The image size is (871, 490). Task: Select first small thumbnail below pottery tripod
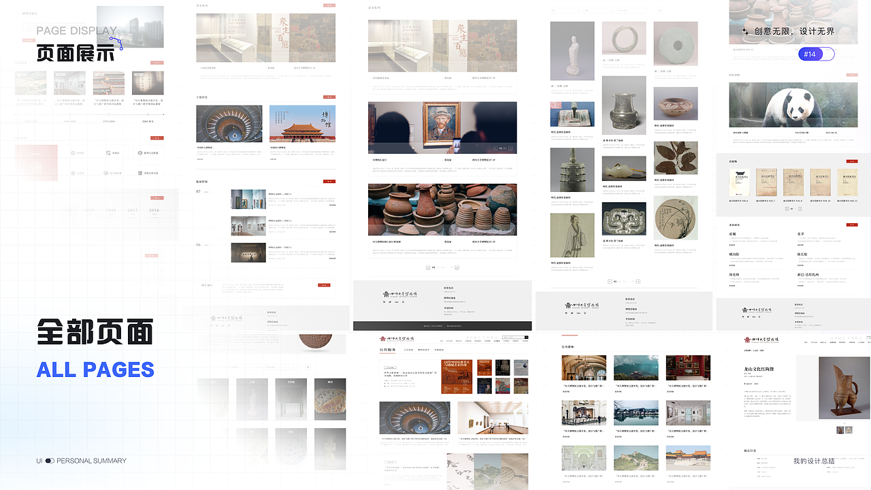click(x=840, y=430)
